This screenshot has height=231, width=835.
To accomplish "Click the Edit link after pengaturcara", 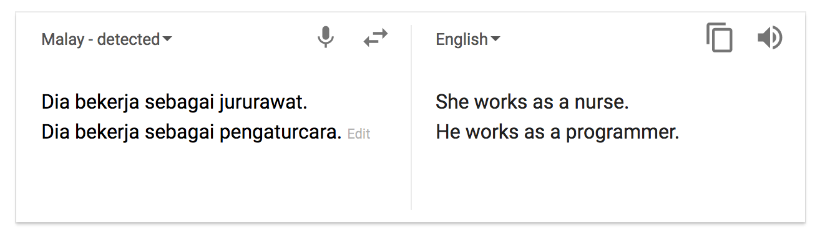I will (x=359, y=134).
